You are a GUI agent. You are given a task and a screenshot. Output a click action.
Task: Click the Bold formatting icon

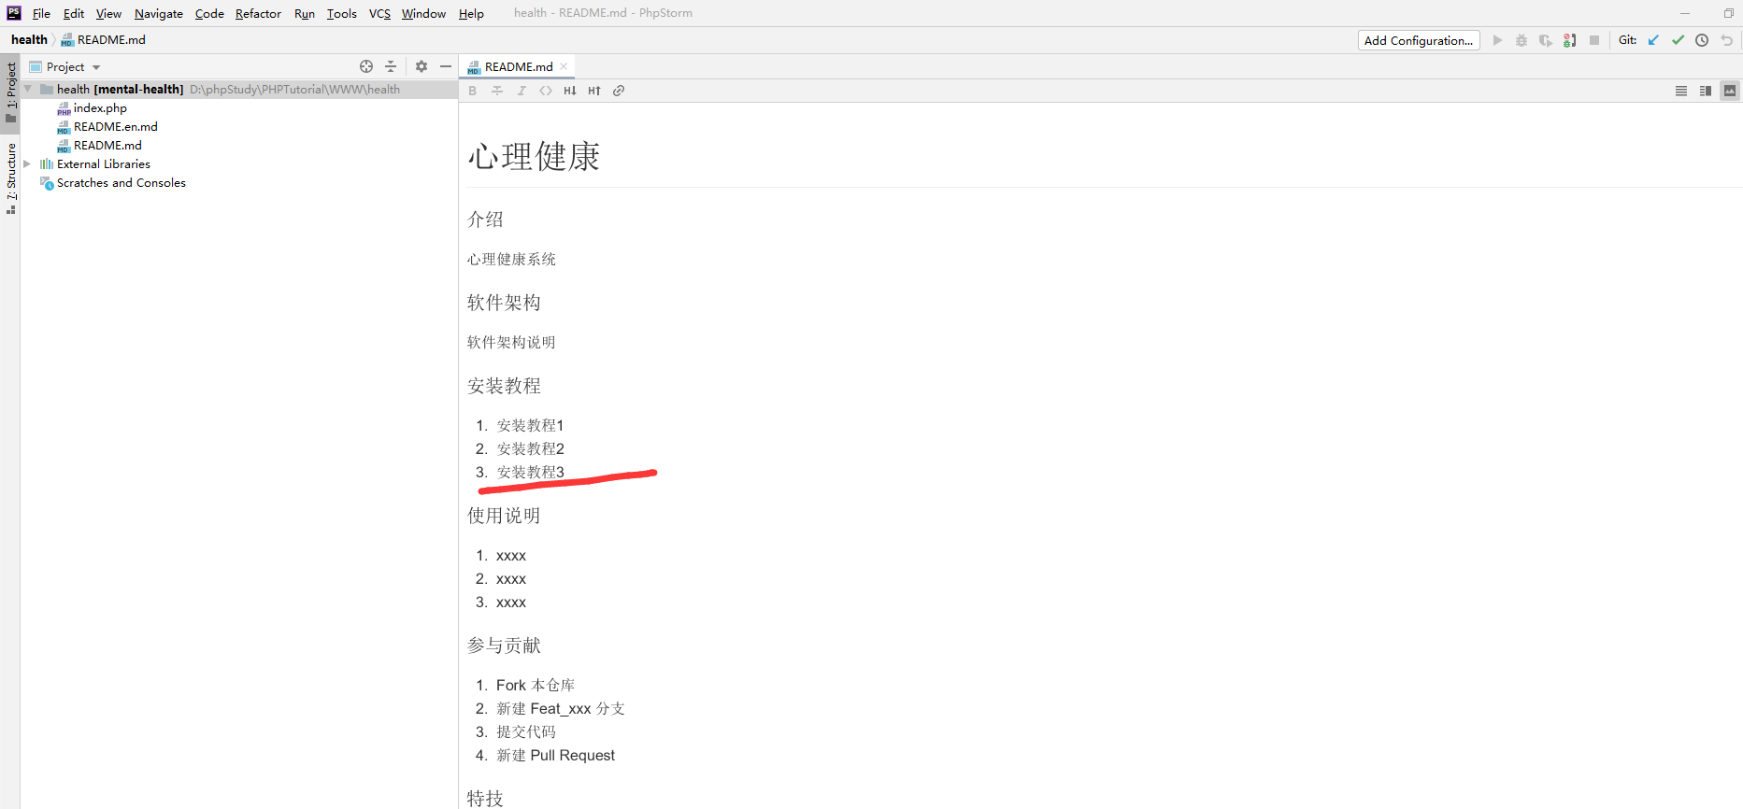(473, 91)
